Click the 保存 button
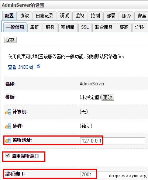This screenshot has width=148, height=180. click(x=10, y=40)
